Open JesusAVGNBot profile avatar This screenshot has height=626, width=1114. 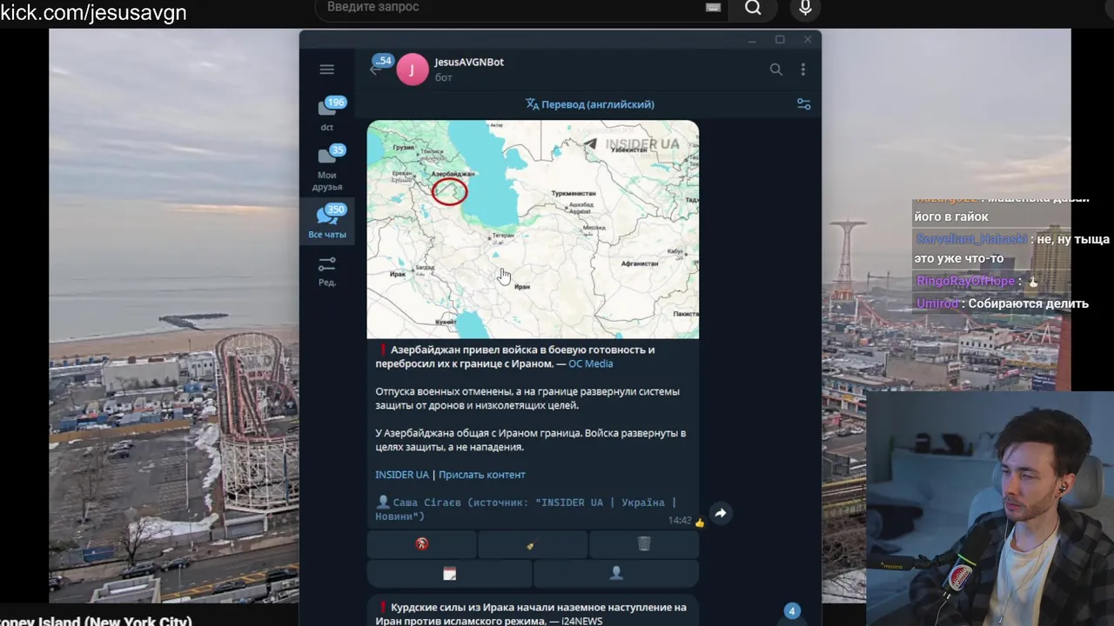tap(412, 70)
